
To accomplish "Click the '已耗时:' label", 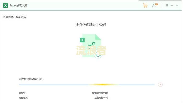I will pyautogui.click(x=22, y=93).
